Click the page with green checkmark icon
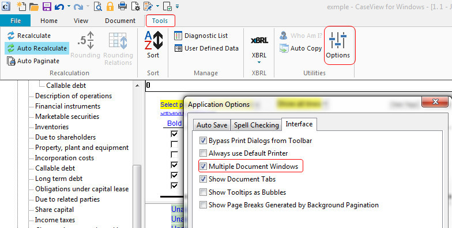The height and width of the screenshot is (228, 452). coord(167,6)
